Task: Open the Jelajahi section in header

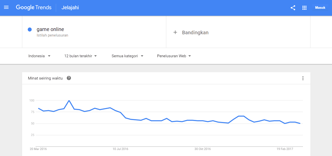Action: point(70,7)
